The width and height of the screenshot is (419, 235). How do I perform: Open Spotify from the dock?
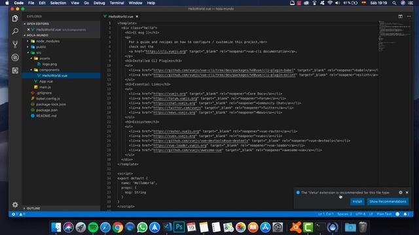coord(93,227)
